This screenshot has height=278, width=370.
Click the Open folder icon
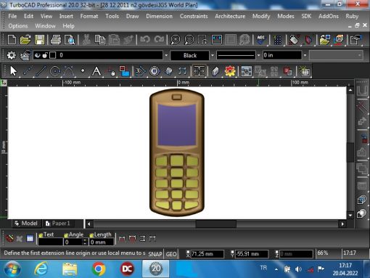click(x=25, y=39)
